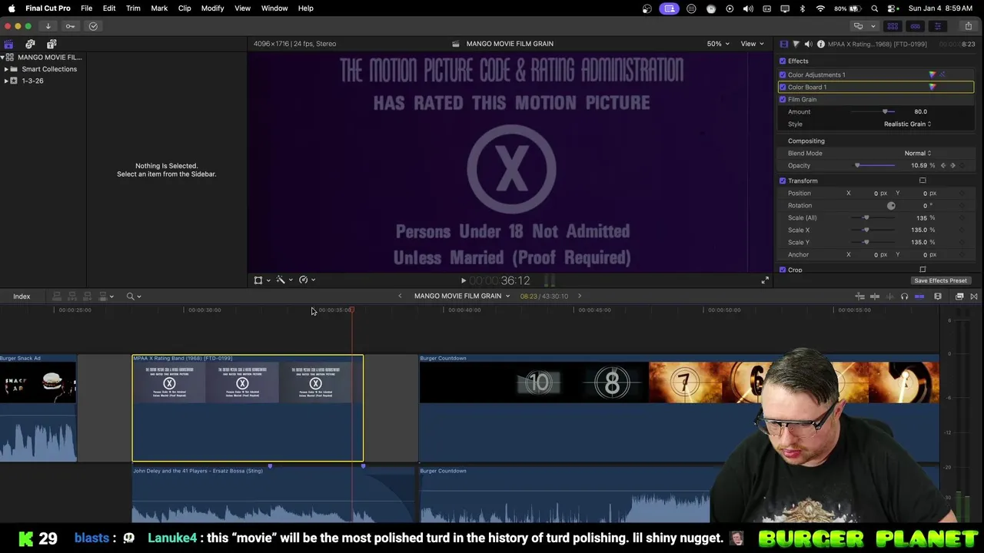
Task: Switch to the Color inspector triangle icon
Action: [796, 44]
